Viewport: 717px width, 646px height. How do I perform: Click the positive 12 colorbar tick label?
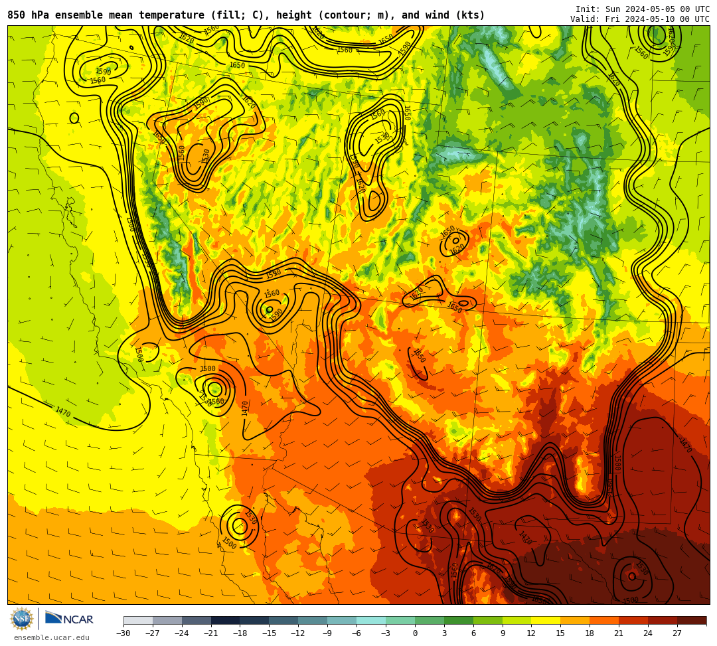click(x=531, y=633)
